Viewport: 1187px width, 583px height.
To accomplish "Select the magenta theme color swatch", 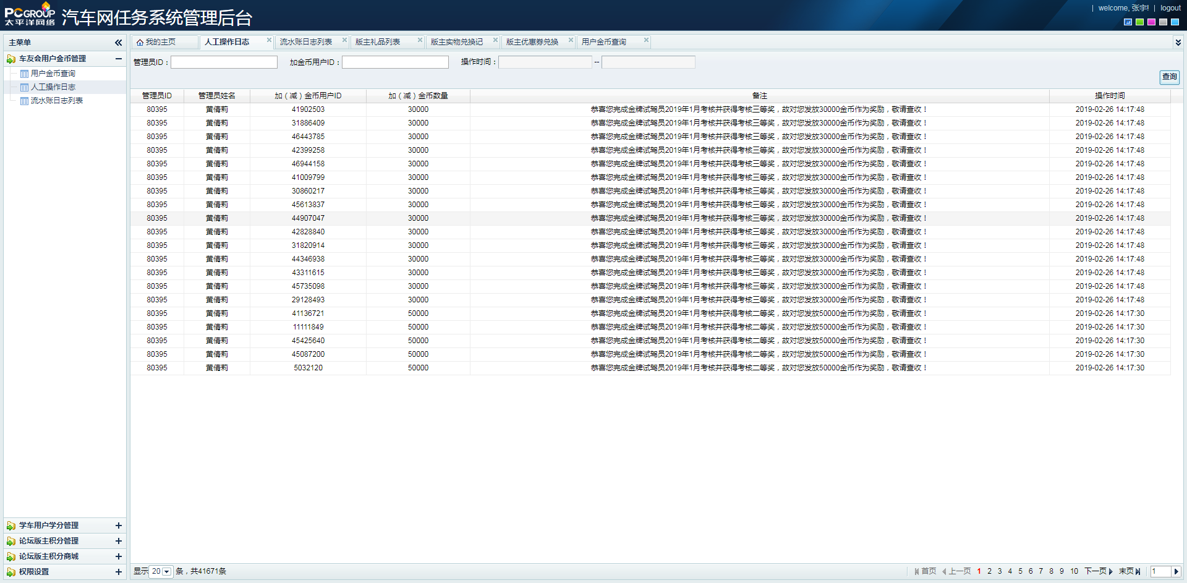I will tap(1151, 22).
